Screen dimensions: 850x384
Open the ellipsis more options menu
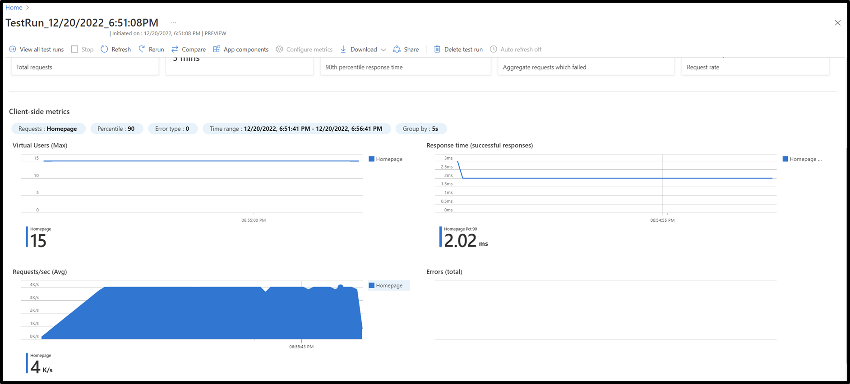click(x=173, y=23)
